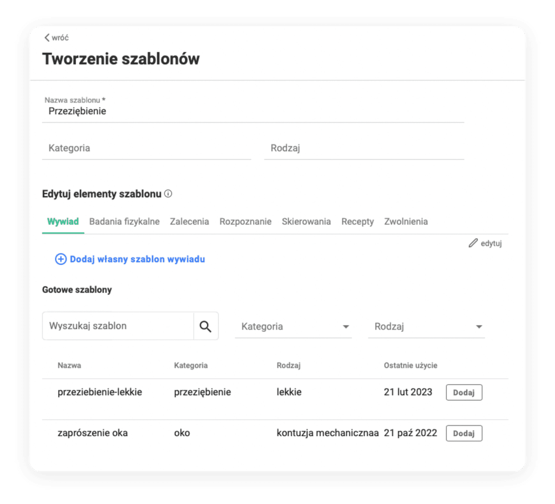555x504 pixels.
Task: Click the info icon beside Edytuj elementy szablonu
Action: click(x=168, y=194)
